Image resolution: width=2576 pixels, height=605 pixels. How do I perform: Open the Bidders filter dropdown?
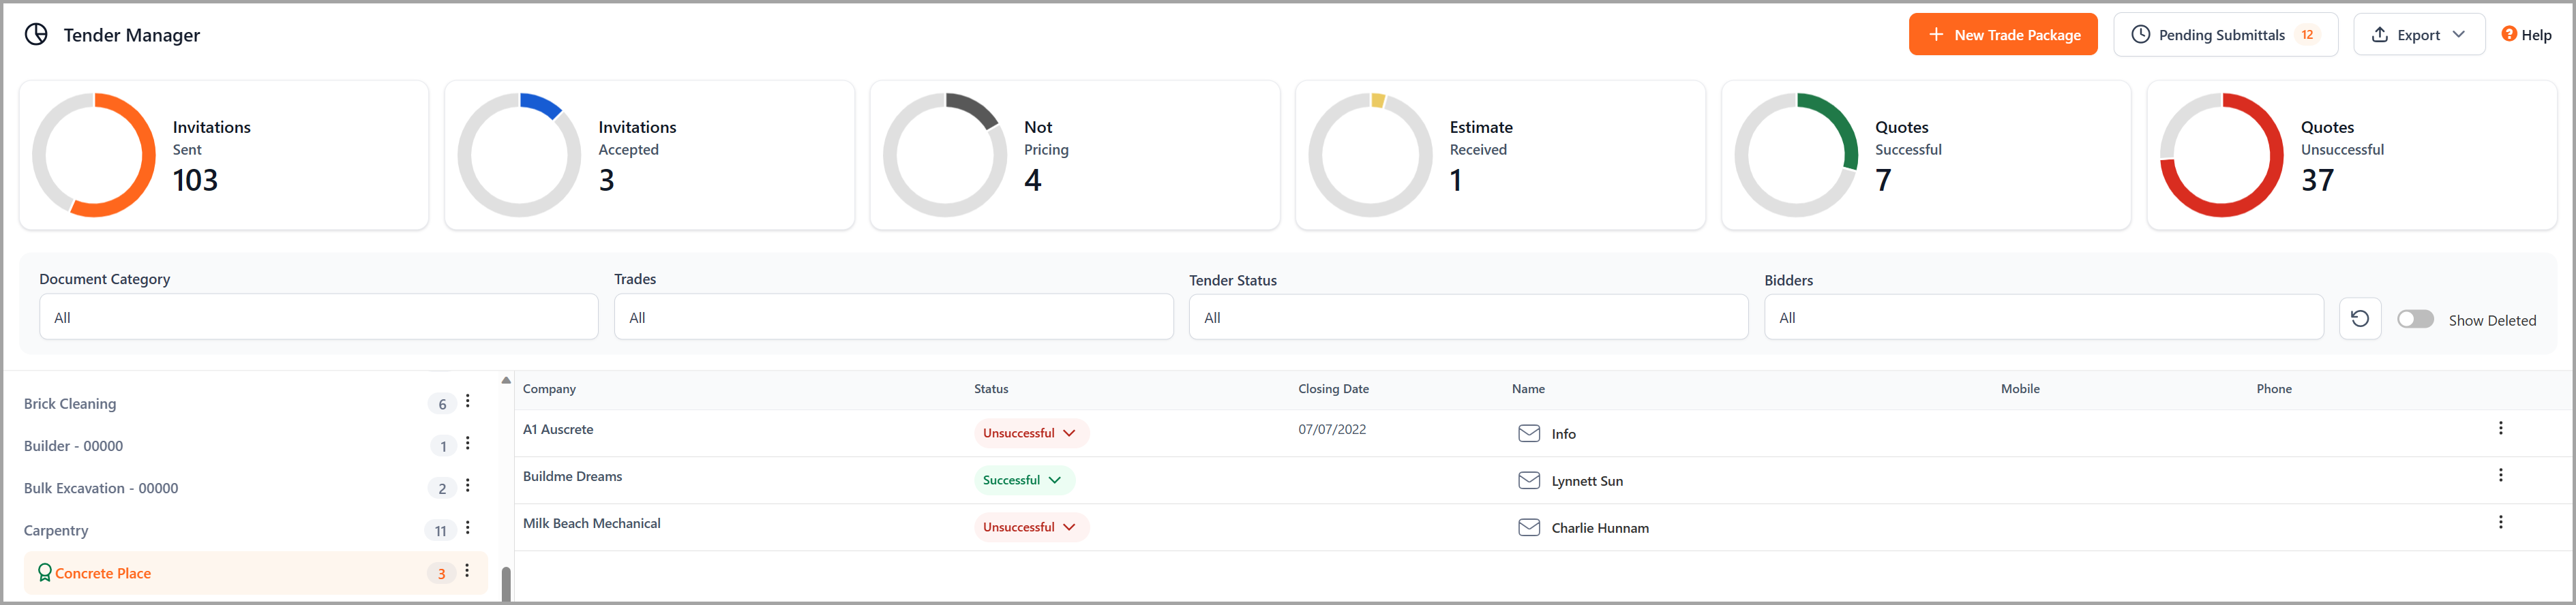click(x=2044, y=317)
